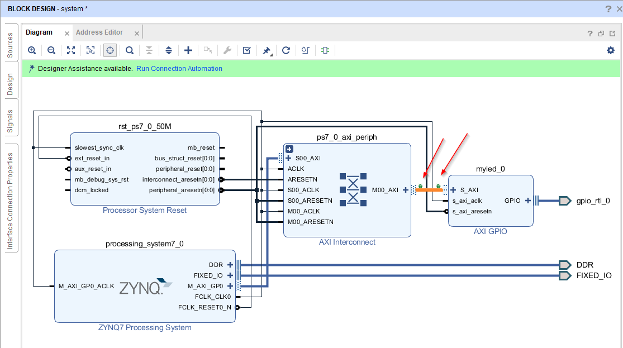Expand the DDR interface pin on processing_system7_0

coord(230,264)
